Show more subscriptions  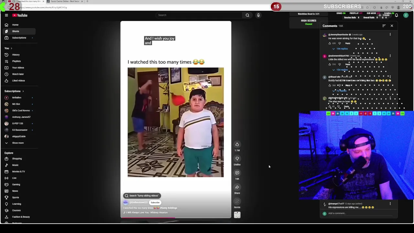[18, 143]
